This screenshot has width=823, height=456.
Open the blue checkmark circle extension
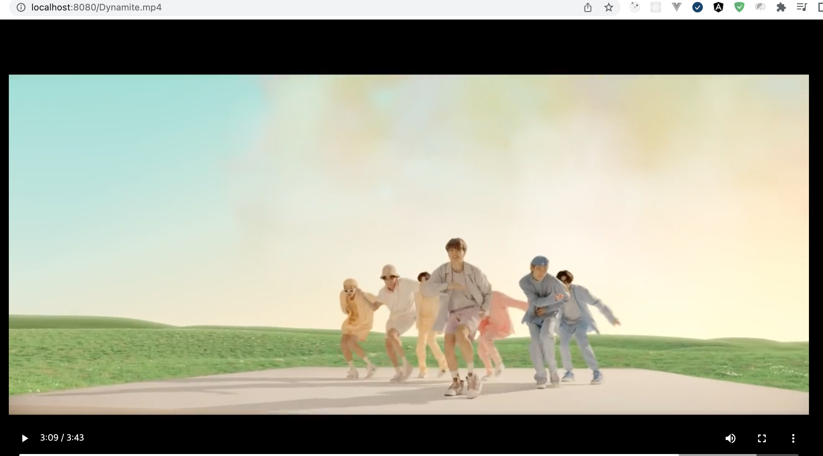[697, 7]
